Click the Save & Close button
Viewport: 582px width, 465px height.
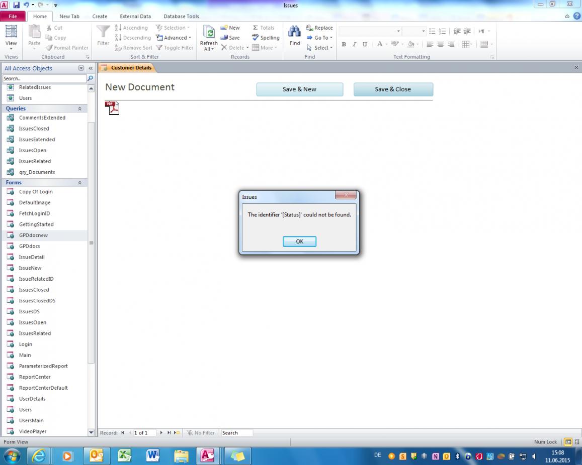click(393, 89)
